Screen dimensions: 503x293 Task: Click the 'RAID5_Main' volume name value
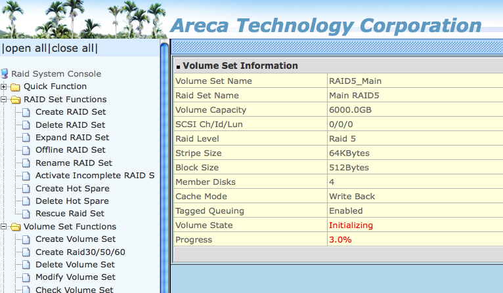355,81
